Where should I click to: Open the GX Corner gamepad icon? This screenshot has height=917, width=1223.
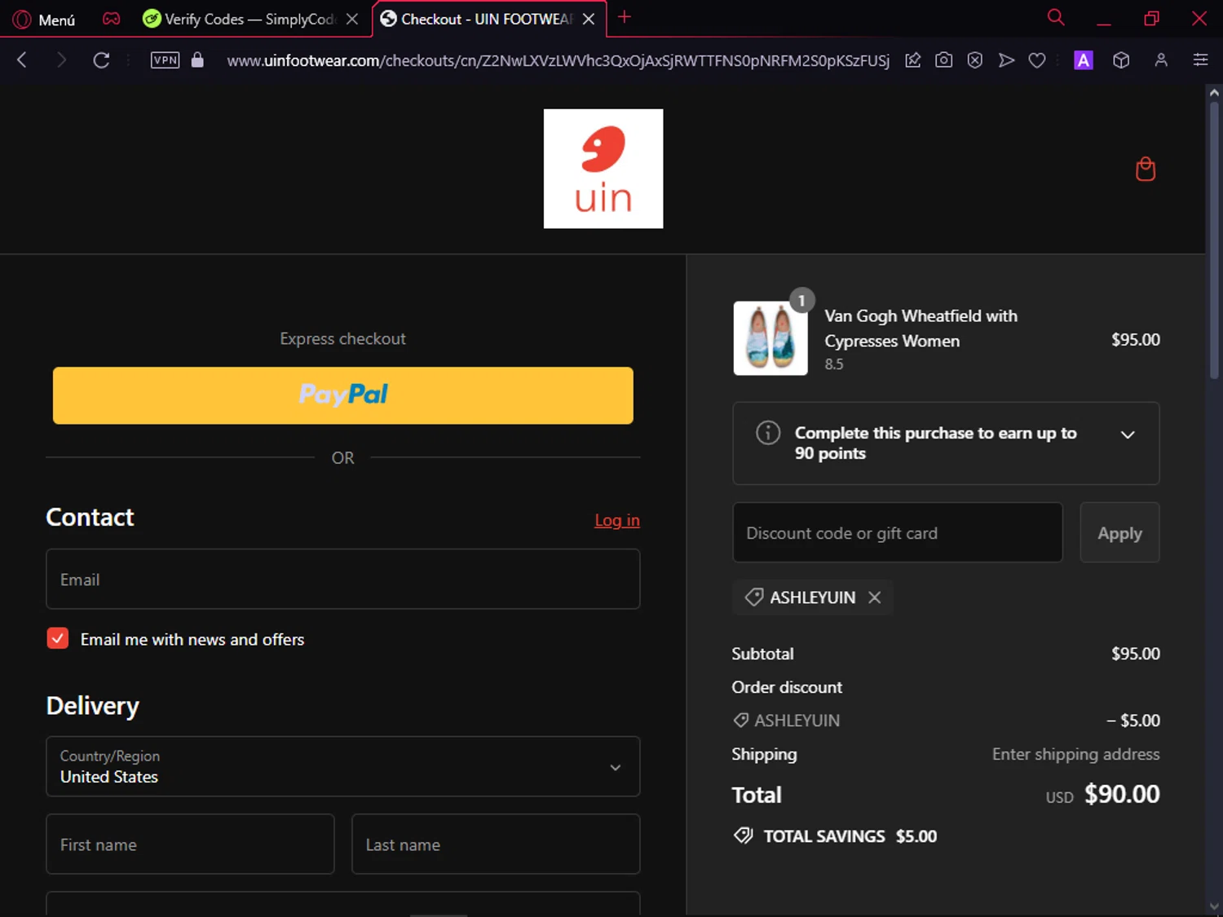coord(112,19)
